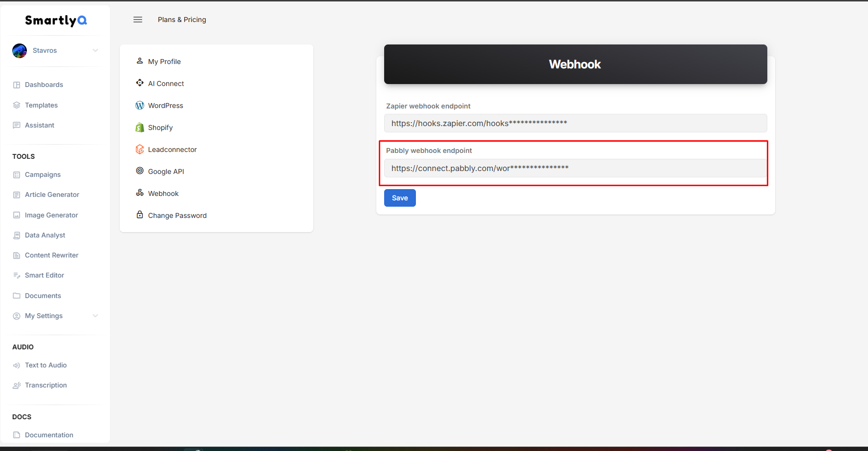This screenshot has width=868, height=451.
Task: Go to AI Connect settings
Action: (x=166, y=84)
